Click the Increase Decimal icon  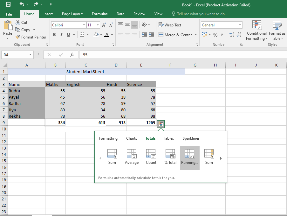click(232, 35)
